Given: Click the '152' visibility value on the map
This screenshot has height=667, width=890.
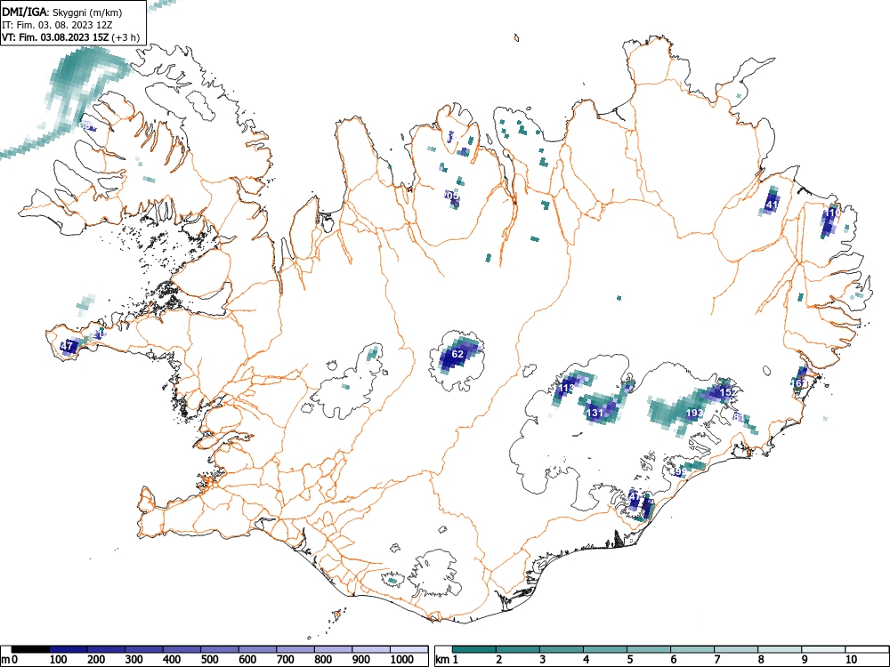Looking at the screenshot, I should (x=728, y=392).
